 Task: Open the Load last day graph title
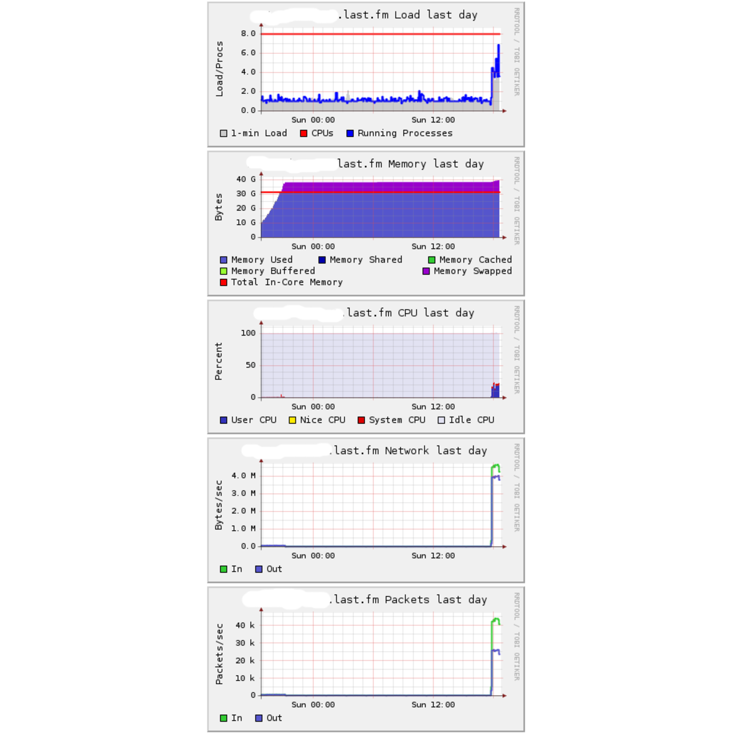coord(409,15)
